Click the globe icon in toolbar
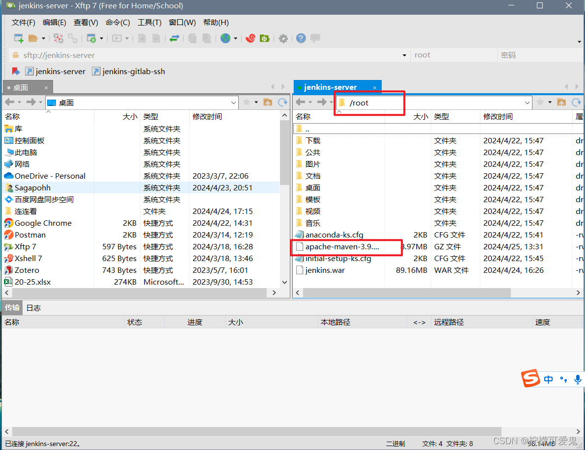The height and width of the screenshot is (450, 585). (225, 38)
